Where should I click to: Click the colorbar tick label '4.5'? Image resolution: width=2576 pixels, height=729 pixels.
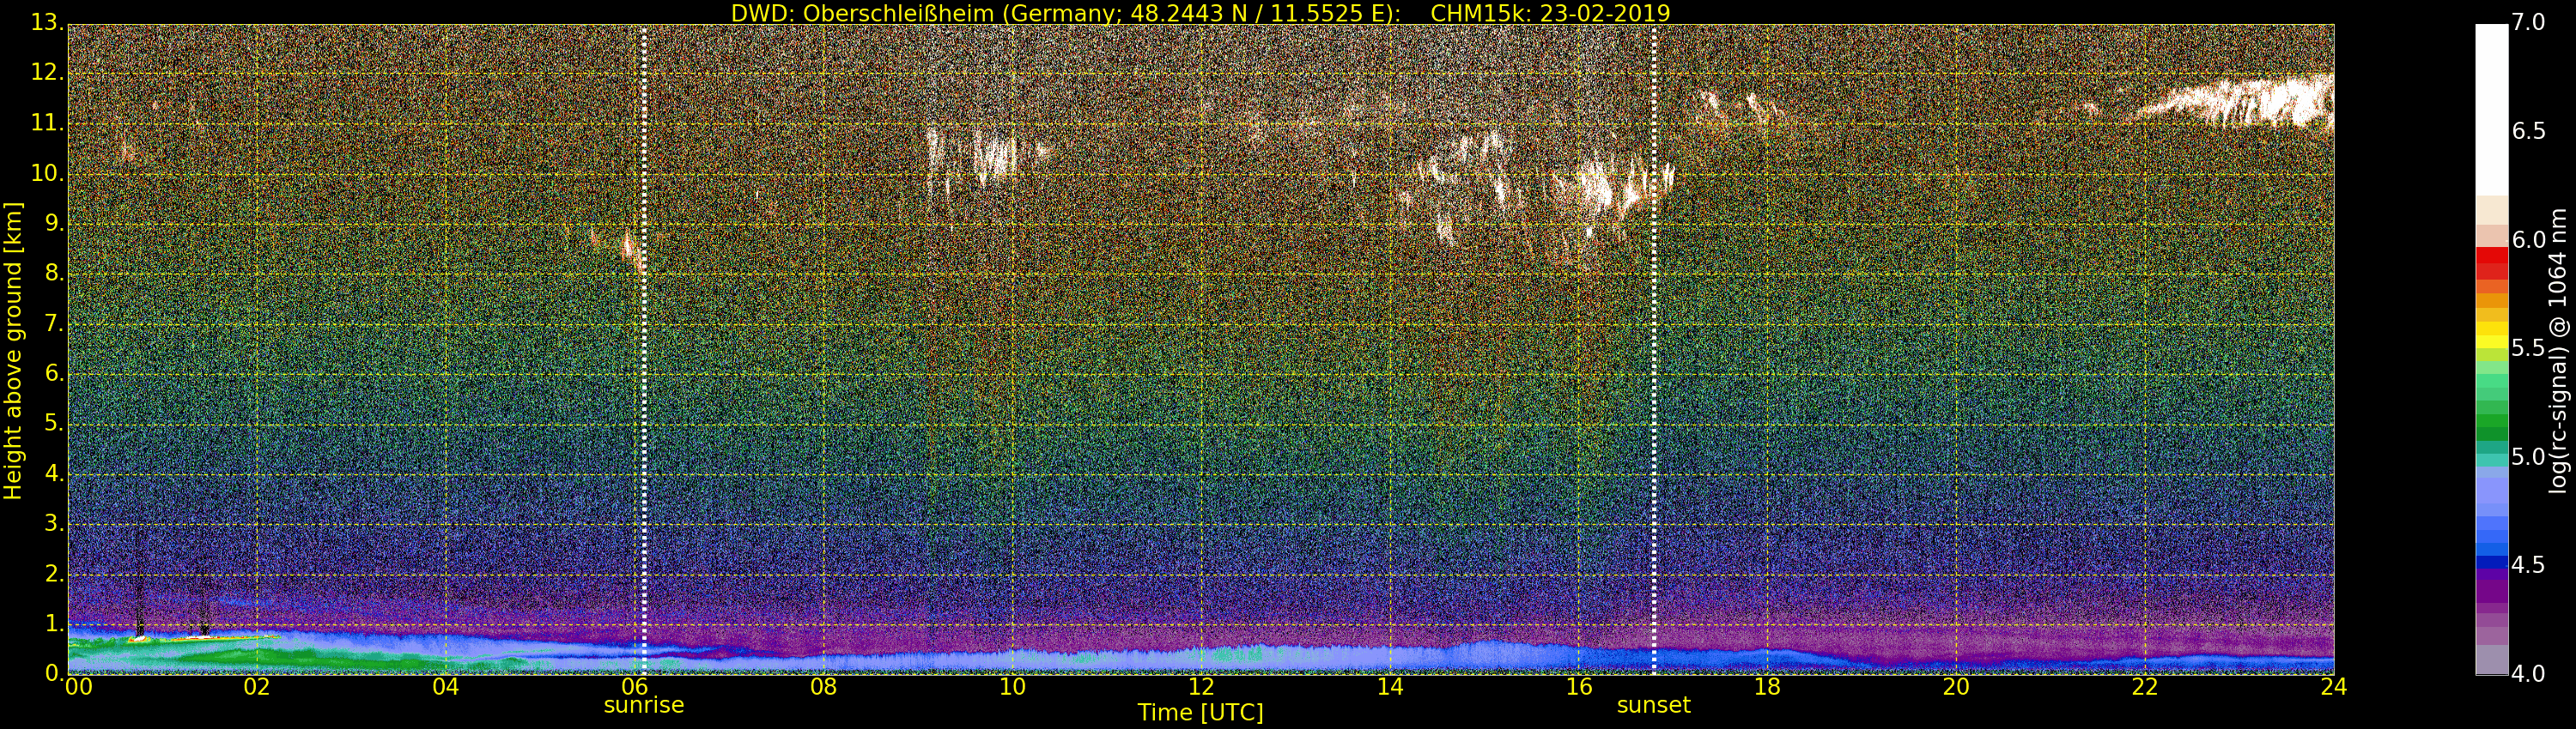[2529, 565]
